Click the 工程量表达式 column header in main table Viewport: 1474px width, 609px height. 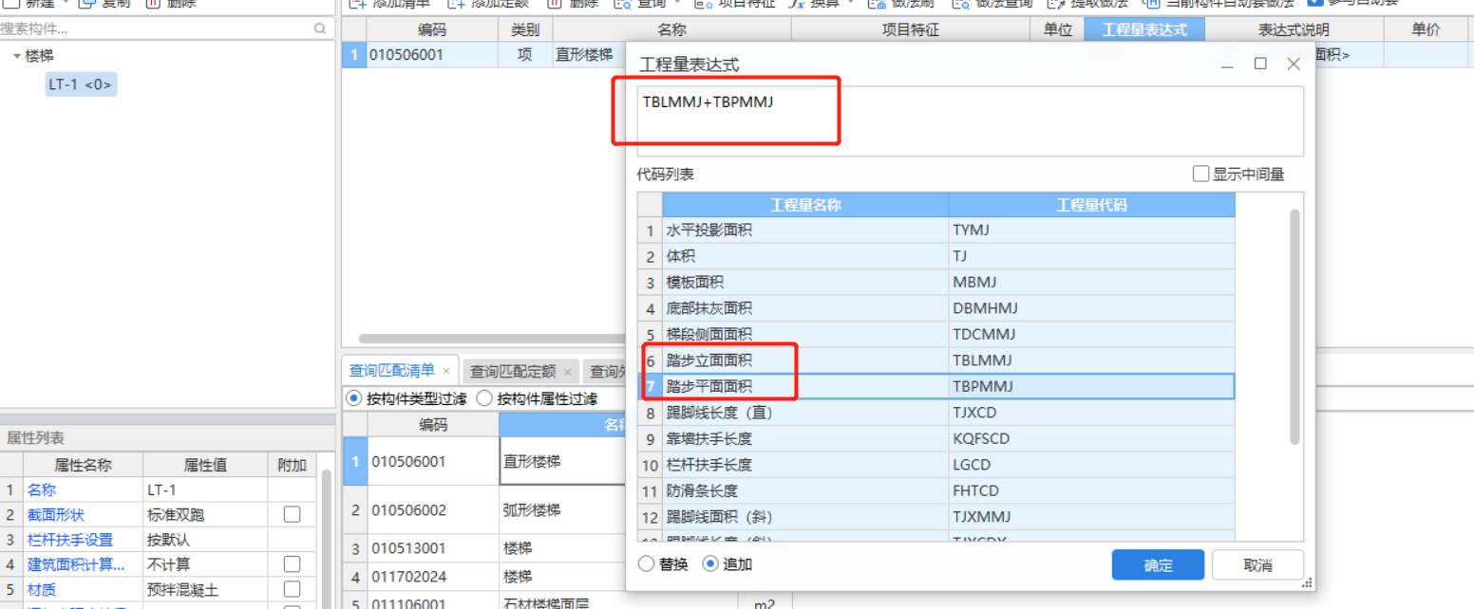[1144, 29]
